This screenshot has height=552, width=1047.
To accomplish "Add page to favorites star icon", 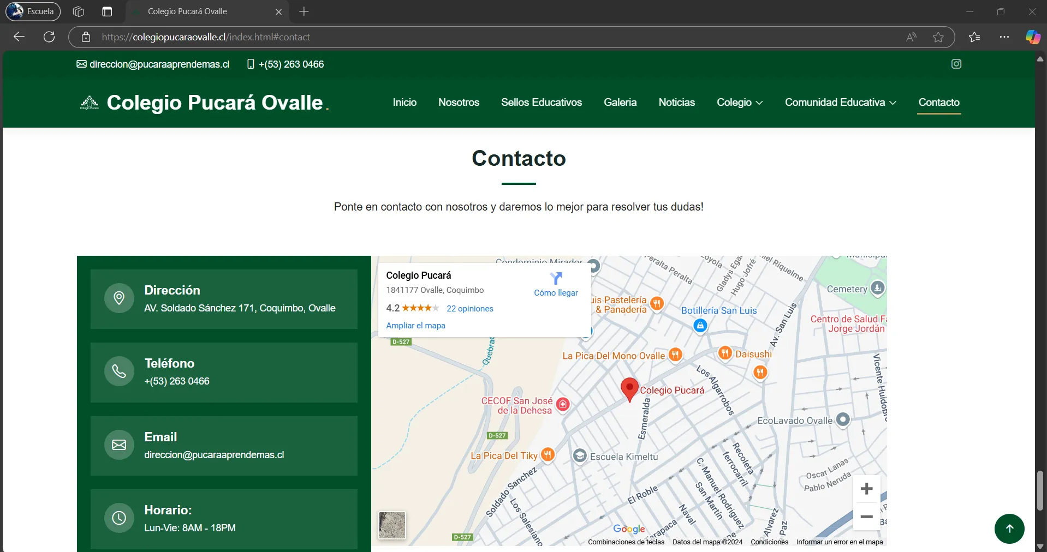I will 938,37.
